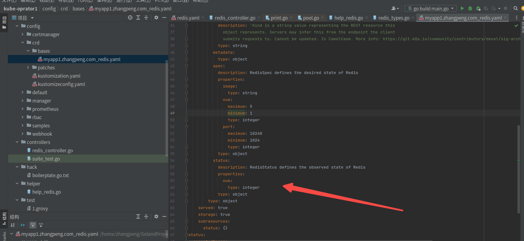This screenshot has height=241, width=524.
Task: Fold the subresources block at line 65
Action: point(186,221)
